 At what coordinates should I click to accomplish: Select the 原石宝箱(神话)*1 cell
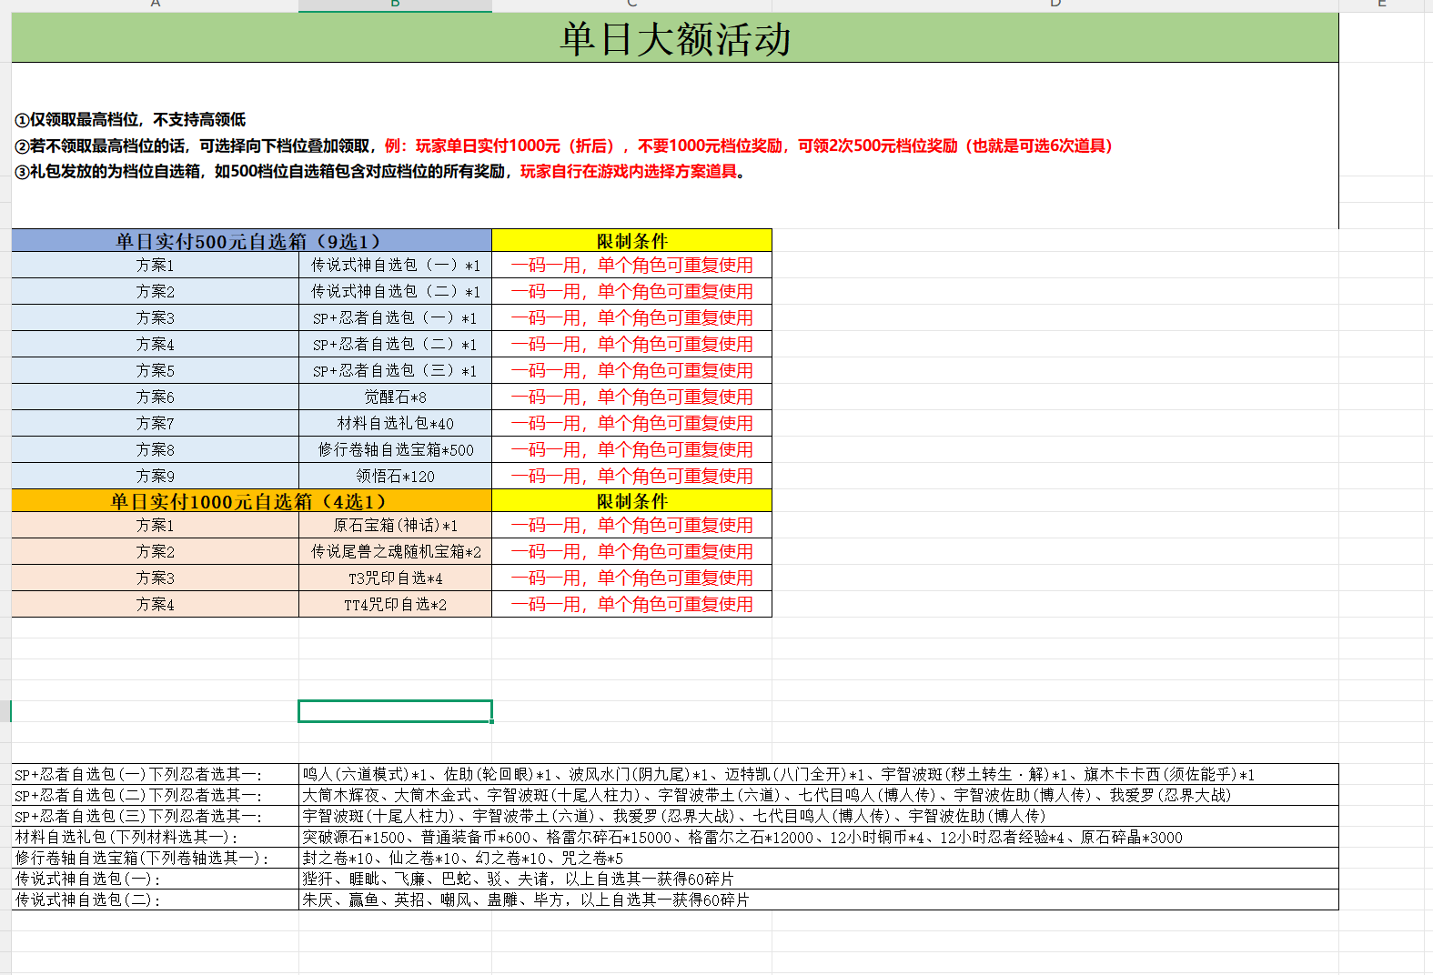(395, 526)
